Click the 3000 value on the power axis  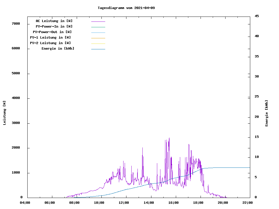point(16,123)
